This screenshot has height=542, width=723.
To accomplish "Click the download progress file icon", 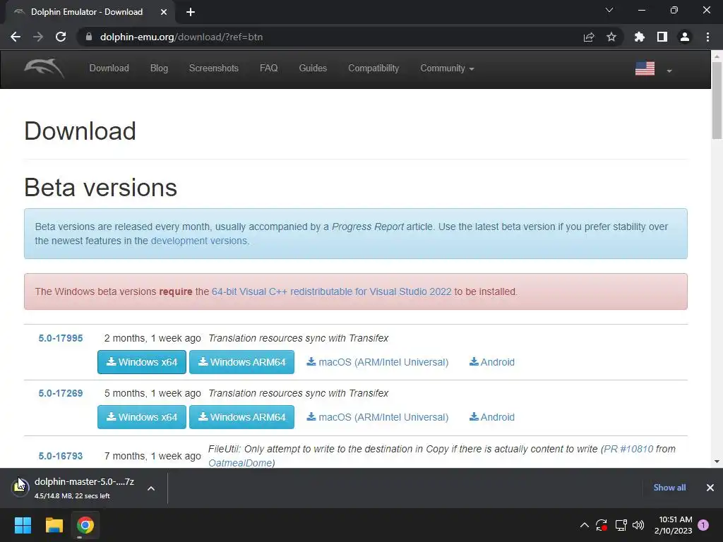I will [20, 487].
